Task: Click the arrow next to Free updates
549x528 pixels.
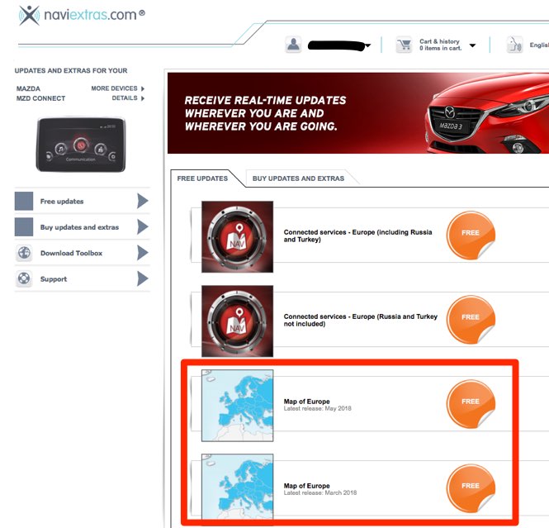Action: (x=143, y=201)
